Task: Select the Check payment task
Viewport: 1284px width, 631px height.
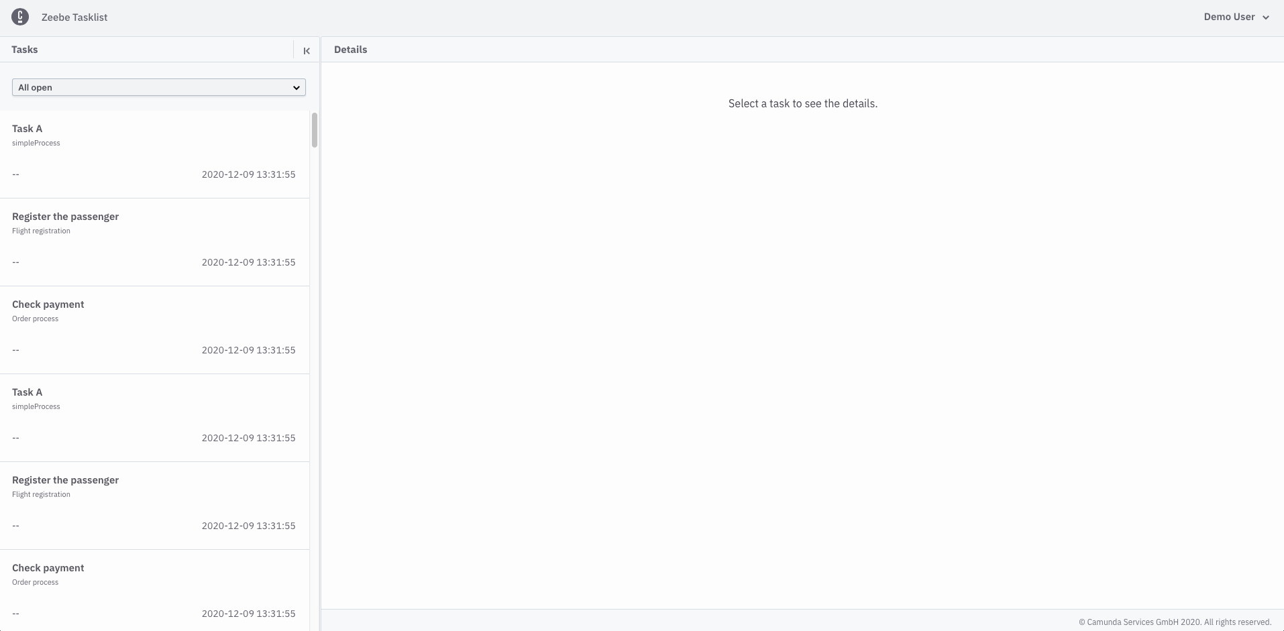Action: pyautogui.click(x=48, y=304)
